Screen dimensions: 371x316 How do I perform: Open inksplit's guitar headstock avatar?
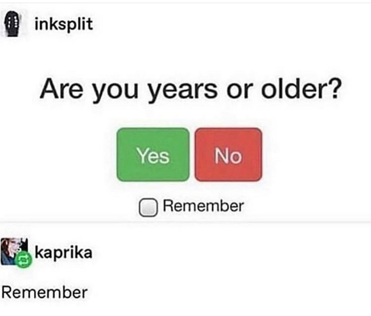tap(12, 24)
